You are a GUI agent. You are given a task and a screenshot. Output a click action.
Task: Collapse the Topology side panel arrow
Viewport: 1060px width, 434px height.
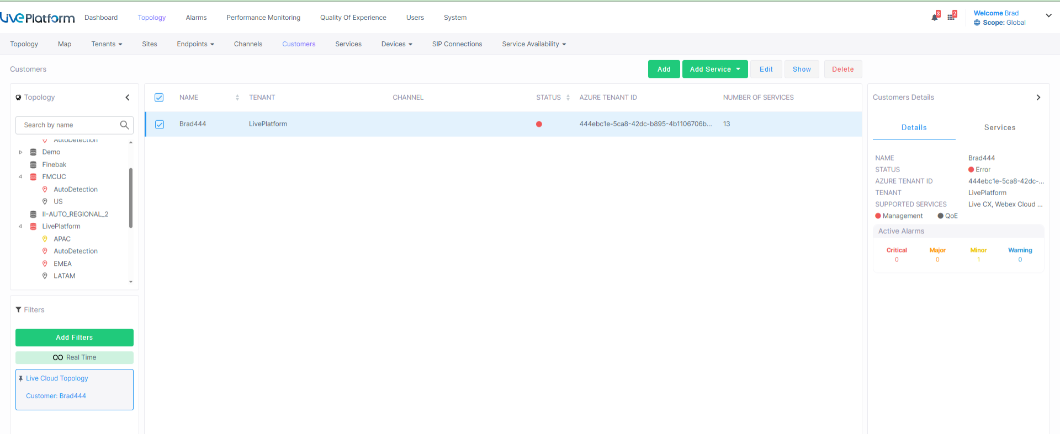128,98
